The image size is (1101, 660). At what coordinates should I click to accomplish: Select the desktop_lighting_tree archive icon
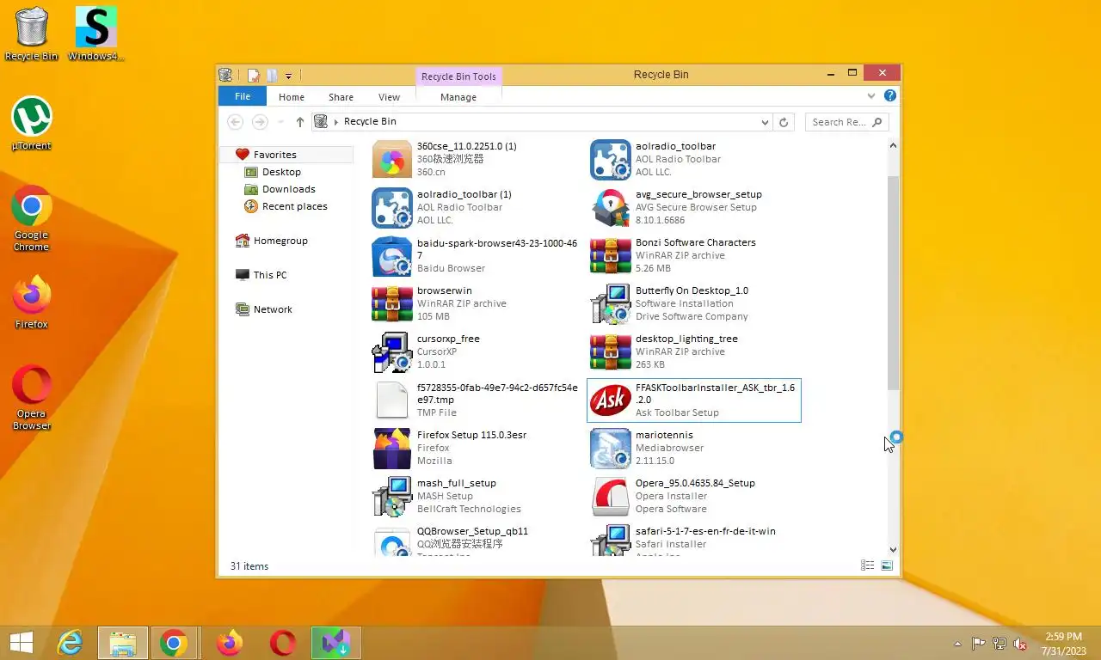click(x=611, y=352)
